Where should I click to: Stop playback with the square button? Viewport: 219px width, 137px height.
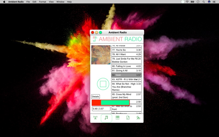coord(103,84)
